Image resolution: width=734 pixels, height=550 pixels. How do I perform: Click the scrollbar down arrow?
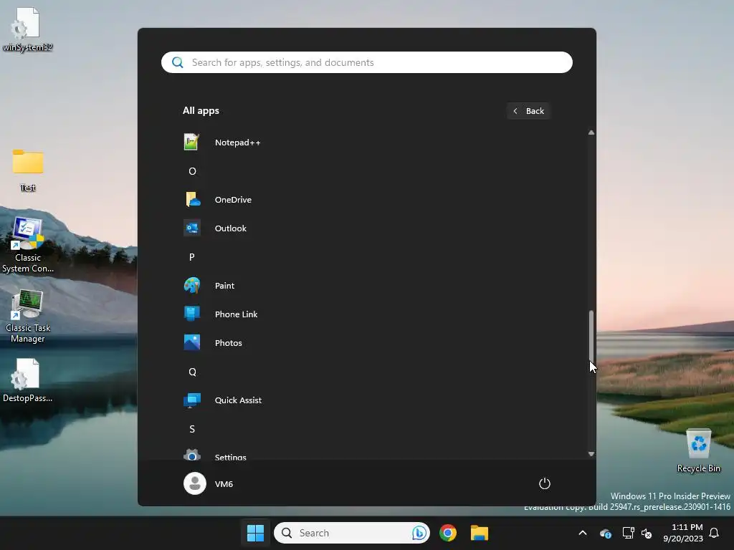pos(591,453)
